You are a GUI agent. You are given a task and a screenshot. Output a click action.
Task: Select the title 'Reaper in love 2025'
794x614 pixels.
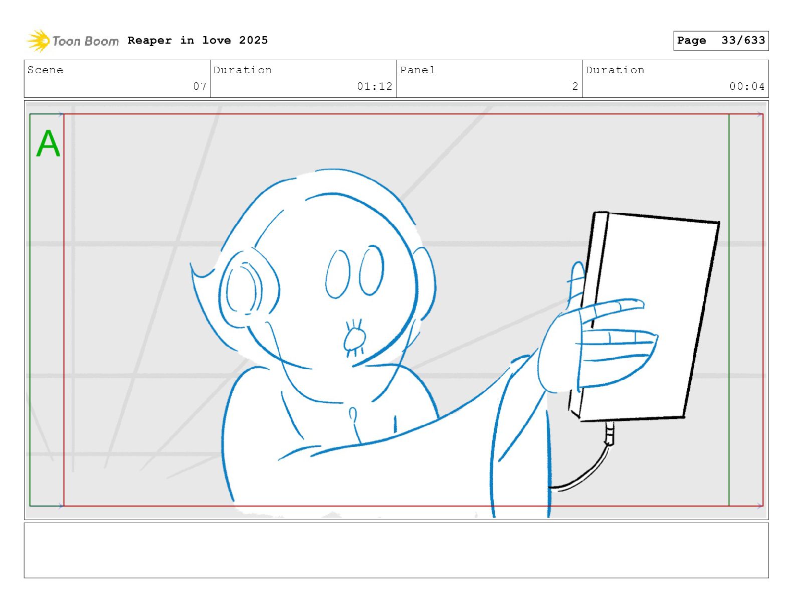(x=197, y=40)
